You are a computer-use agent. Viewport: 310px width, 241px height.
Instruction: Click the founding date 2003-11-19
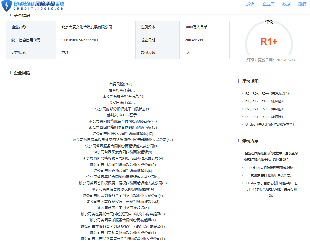click(194, 40)
